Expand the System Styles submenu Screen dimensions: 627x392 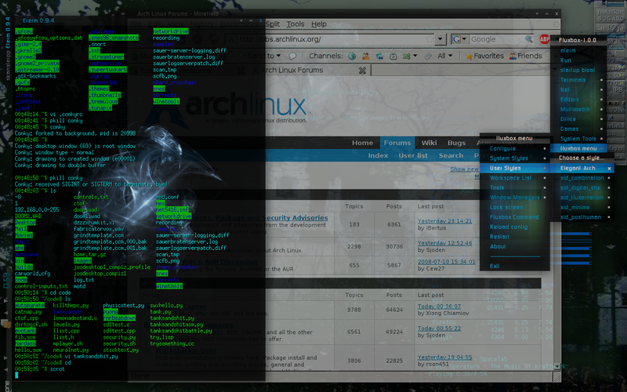pyautogui.click(x=514, y=158)
